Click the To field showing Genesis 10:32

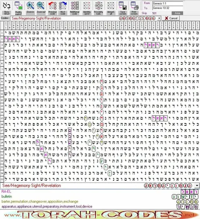click(168, 8)
